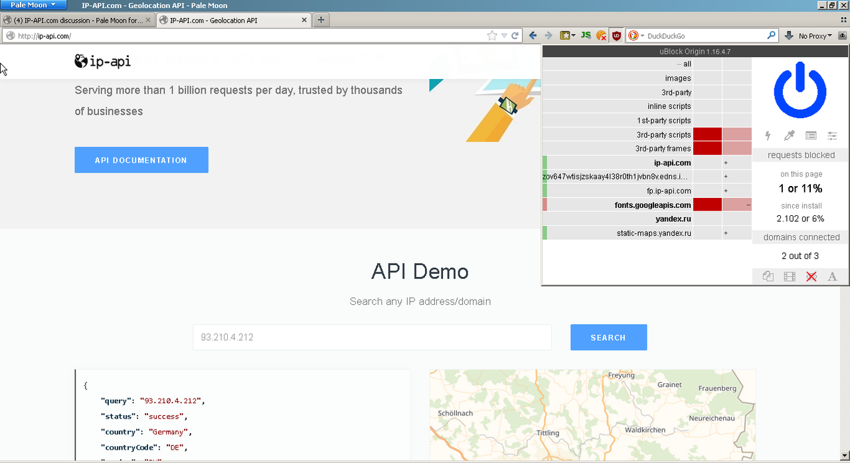Click the '2 out of 3' domains value
850x463 pixels.
(800, 256)
